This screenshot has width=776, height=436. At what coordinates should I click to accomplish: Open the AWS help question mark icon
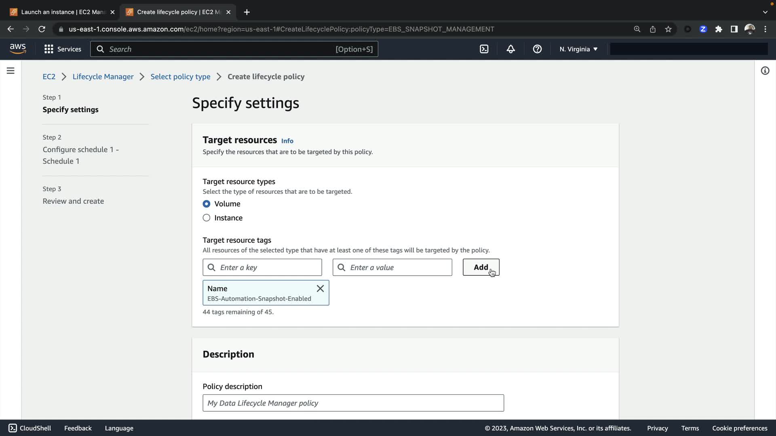[x=537, y=49]
